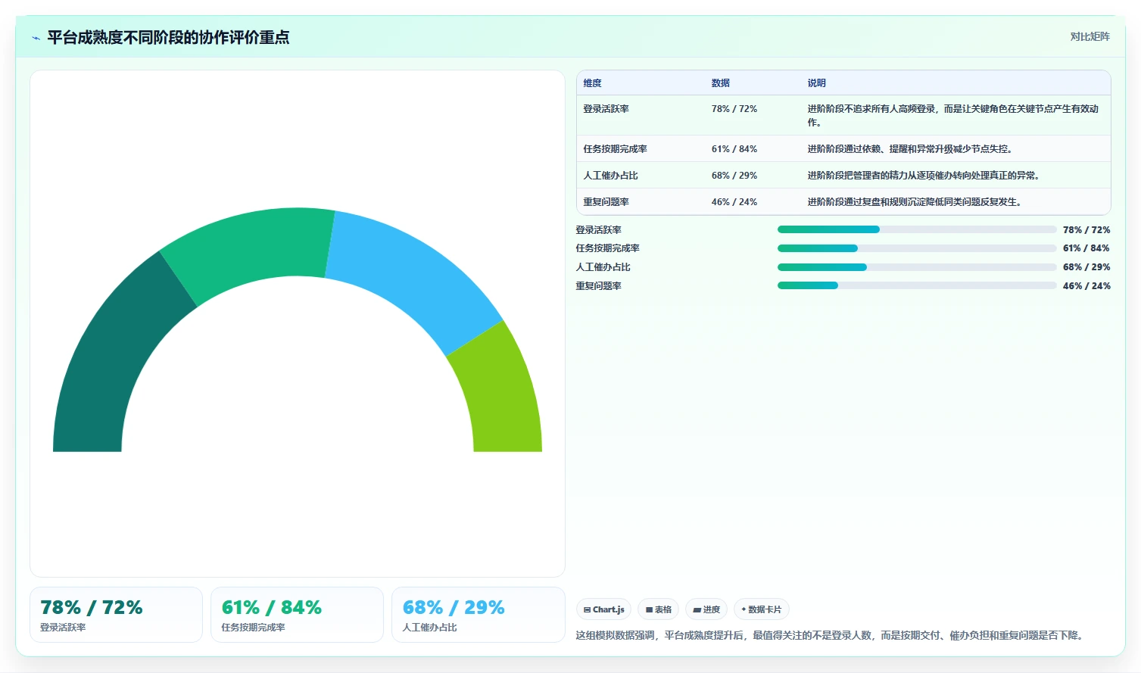Click the 说明 column header
The image size is (1141, 673).
(817, 83)
